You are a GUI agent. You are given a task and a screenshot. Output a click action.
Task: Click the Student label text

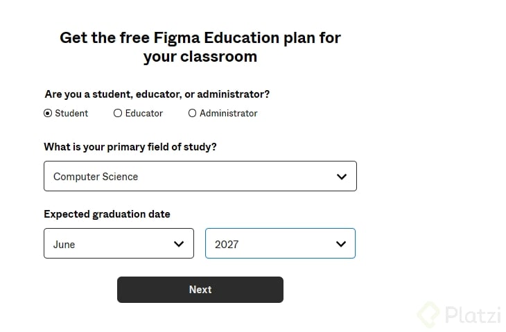point(71,113)
